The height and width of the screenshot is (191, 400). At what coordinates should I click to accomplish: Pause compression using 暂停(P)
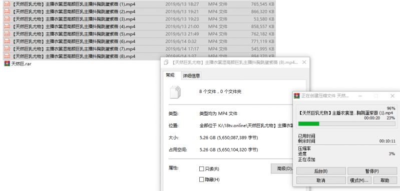372,171
